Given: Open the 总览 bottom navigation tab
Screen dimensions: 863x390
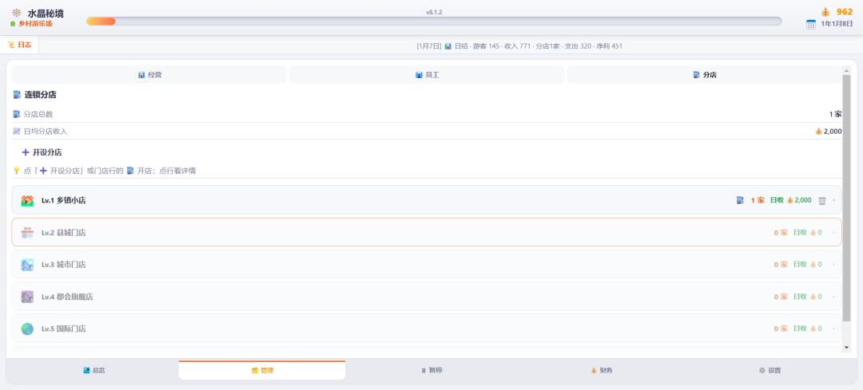Looking at the screenshot, I should click(93, 370).
